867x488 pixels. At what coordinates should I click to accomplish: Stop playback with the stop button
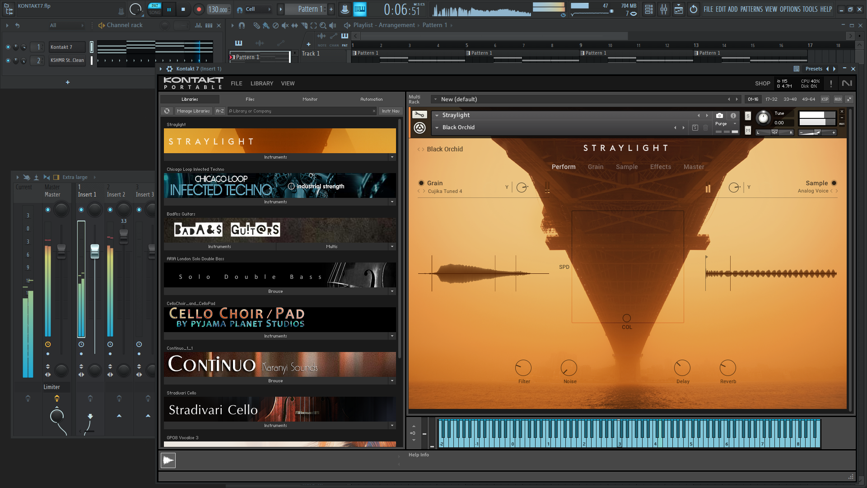click(183, 9)
